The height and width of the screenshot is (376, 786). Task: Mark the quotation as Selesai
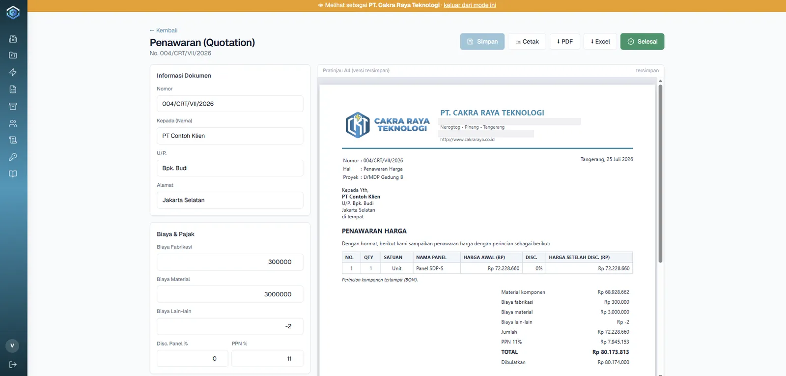[643, 42]
